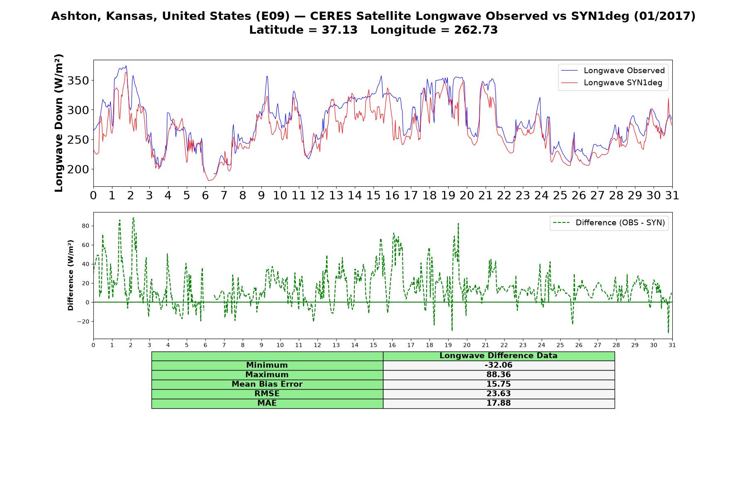Screen dimensions: 747x498
Task: Click day 15 tick on upper chart axis
Action: tap(373, 195)
